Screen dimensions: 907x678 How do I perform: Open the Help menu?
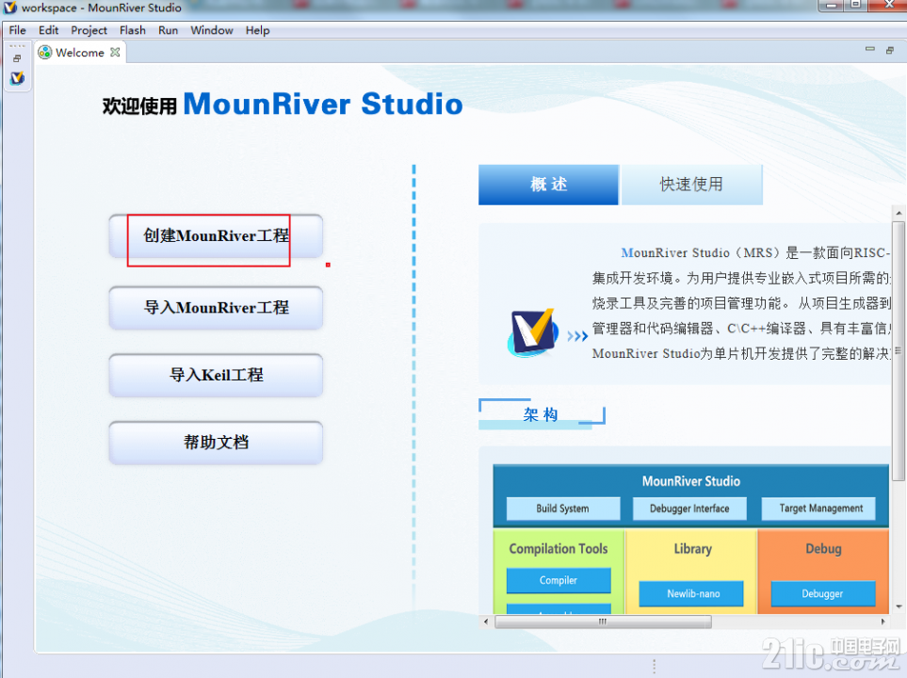click(x=257, y=30)
